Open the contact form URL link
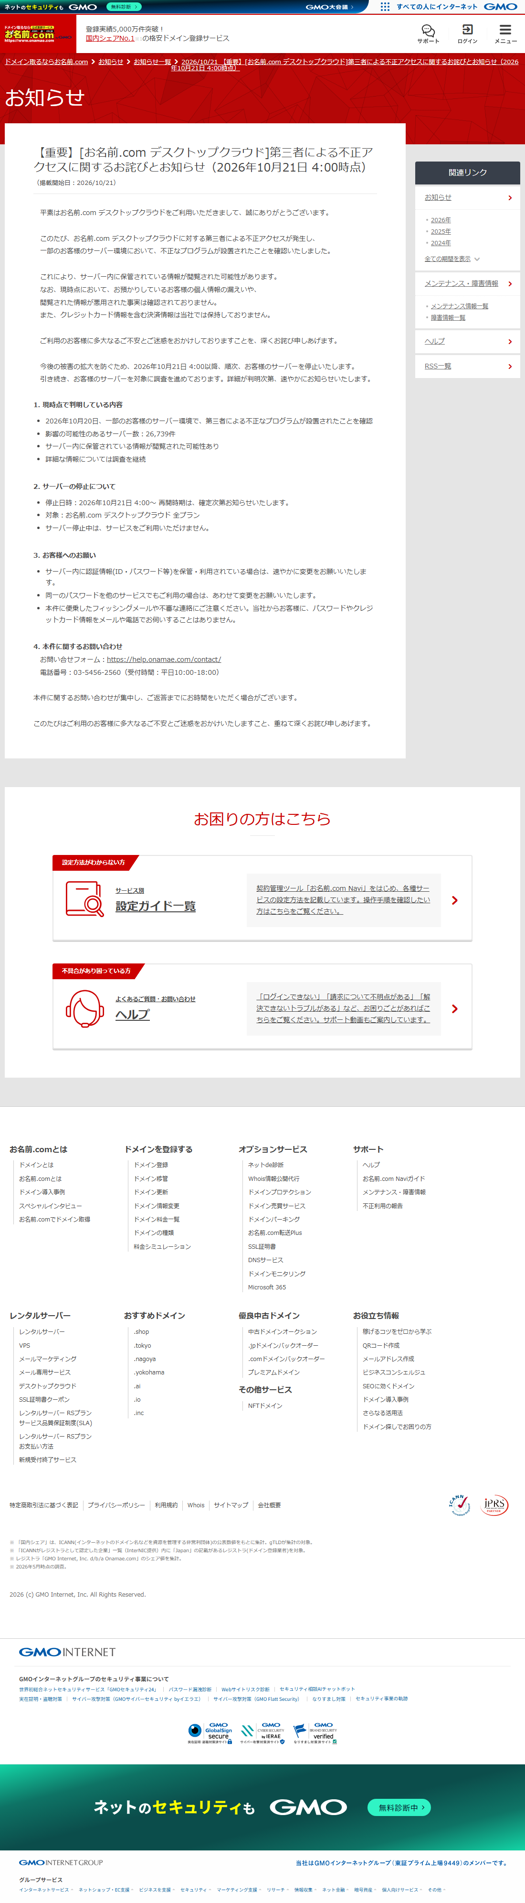The height and width of the screenshot is (1903, 525). [164, 660]
